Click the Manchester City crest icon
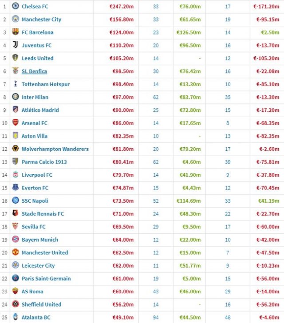 [16, 19]
